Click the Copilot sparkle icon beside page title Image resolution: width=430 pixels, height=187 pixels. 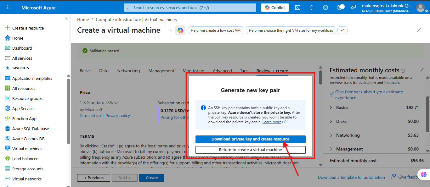pyautogui.click(x=180, y=30)
